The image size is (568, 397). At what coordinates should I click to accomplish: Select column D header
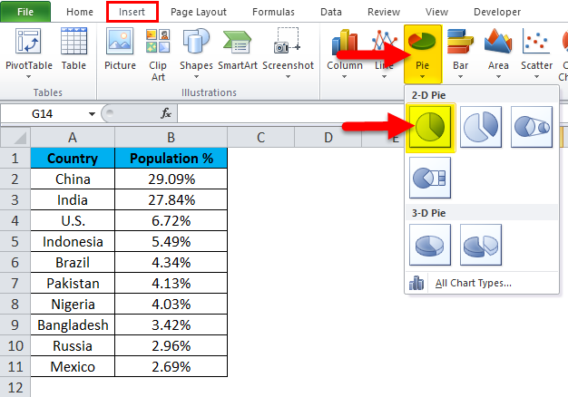328,138
